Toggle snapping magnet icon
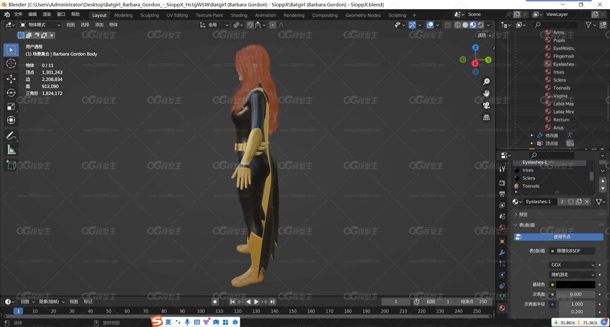The image size is (610, 327). [x=250, y=25]
